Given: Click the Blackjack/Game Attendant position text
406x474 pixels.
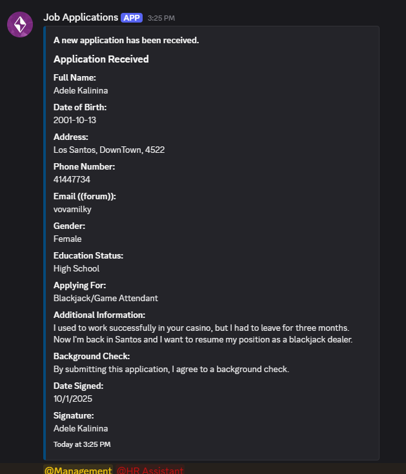Looking at the screenshot, I should click(x=106, y=298).
